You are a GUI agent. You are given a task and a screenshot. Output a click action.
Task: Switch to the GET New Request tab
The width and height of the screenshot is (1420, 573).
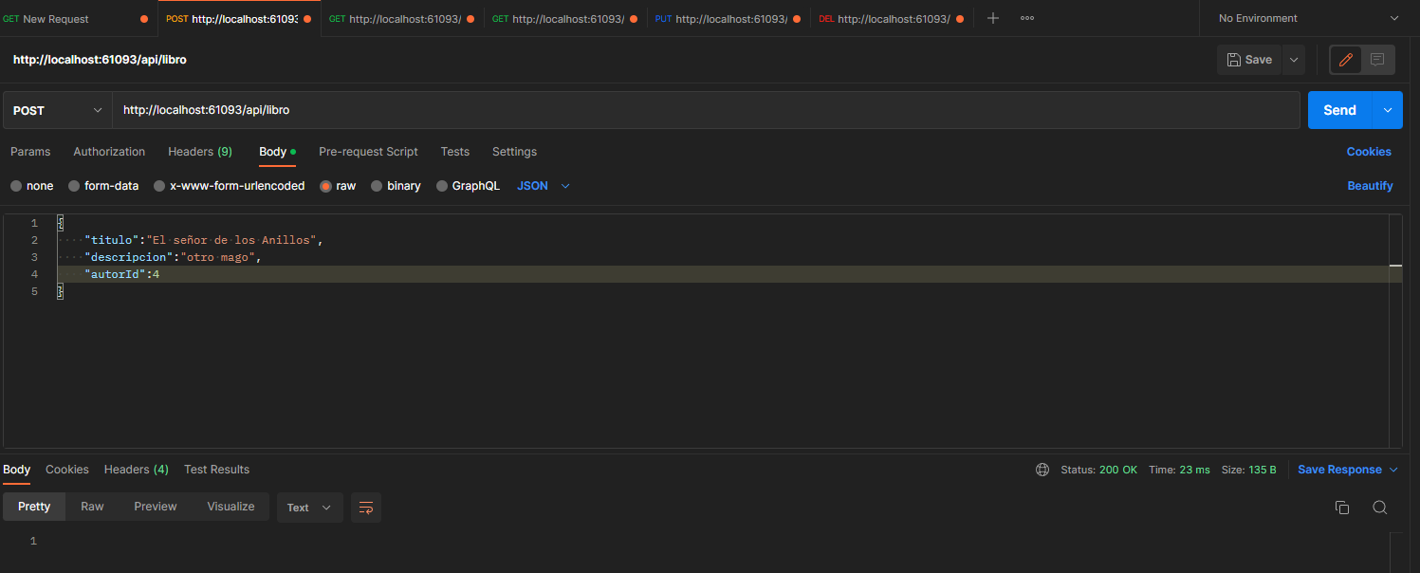pos(76,18)
